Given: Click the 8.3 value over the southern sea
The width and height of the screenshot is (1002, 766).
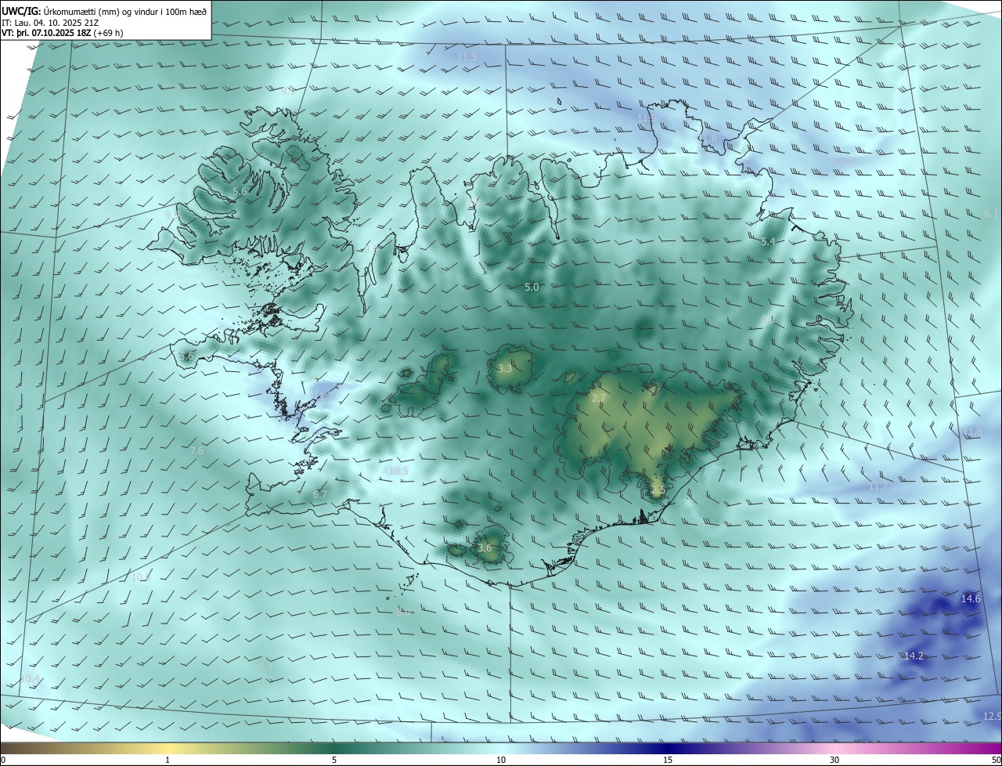Looking at the screenshot, I should pos(266,666).
